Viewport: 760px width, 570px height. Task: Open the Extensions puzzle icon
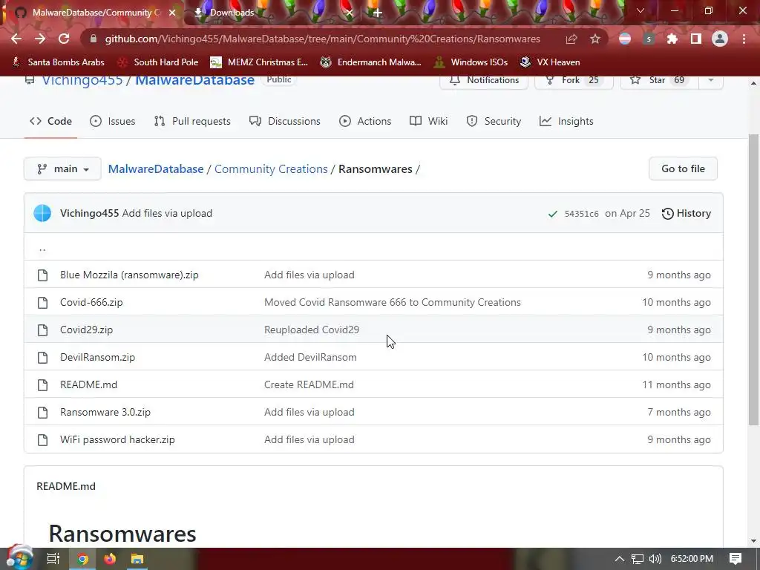(672, 39)
